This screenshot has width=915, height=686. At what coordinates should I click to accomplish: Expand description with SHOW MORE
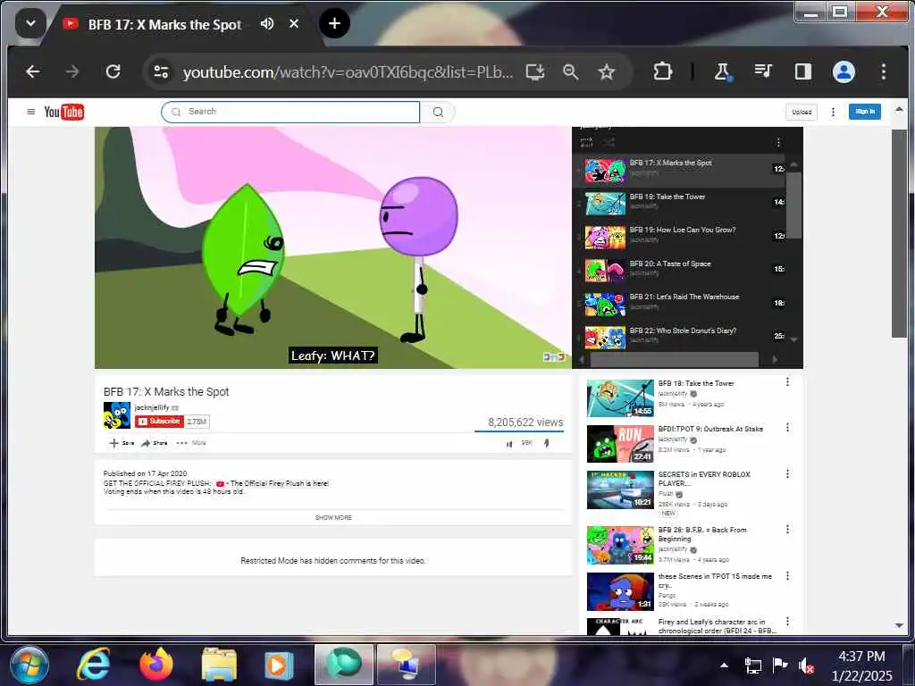(x=333, y=517)
